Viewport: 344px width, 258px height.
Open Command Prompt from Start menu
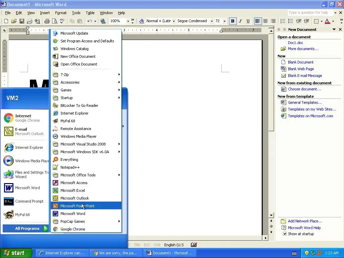point(26,201)
